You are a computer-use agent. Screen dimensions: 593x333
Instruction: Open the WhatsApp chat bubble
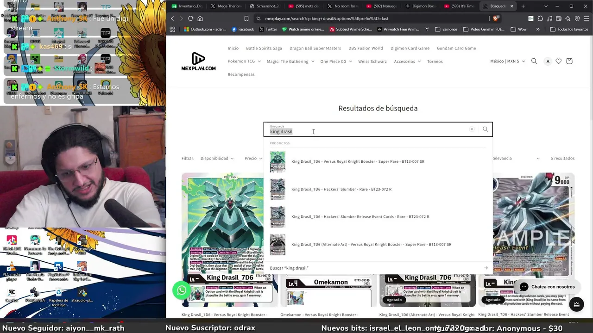[x=182, y=290]
